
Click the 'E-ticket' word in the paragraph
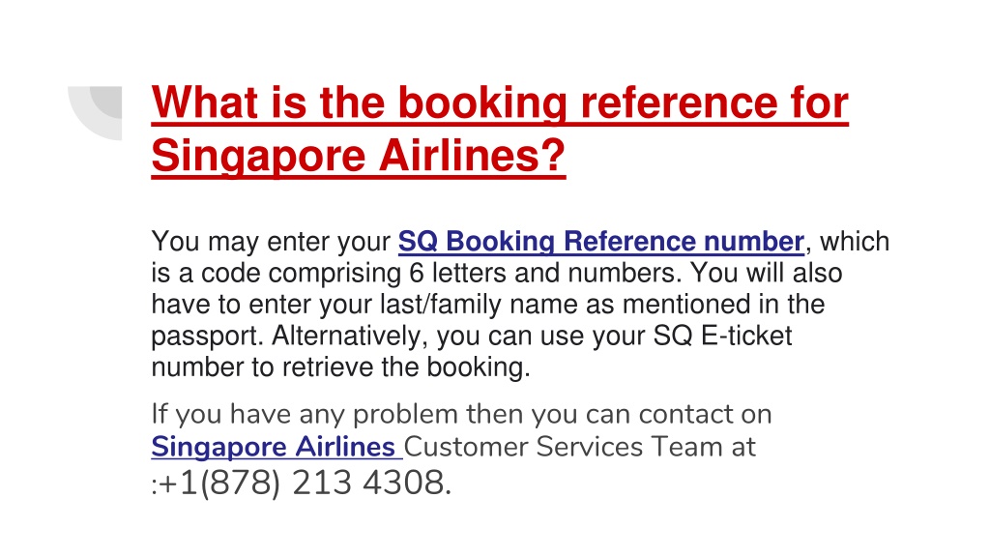click(x=745, y=336)
